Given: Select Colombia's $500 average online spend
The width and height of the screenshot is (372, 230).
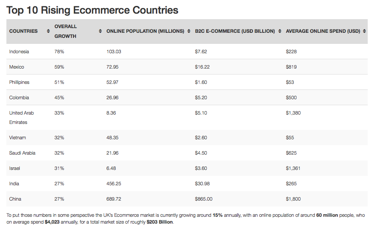Looking at the screenshot, I should point(291,98).
